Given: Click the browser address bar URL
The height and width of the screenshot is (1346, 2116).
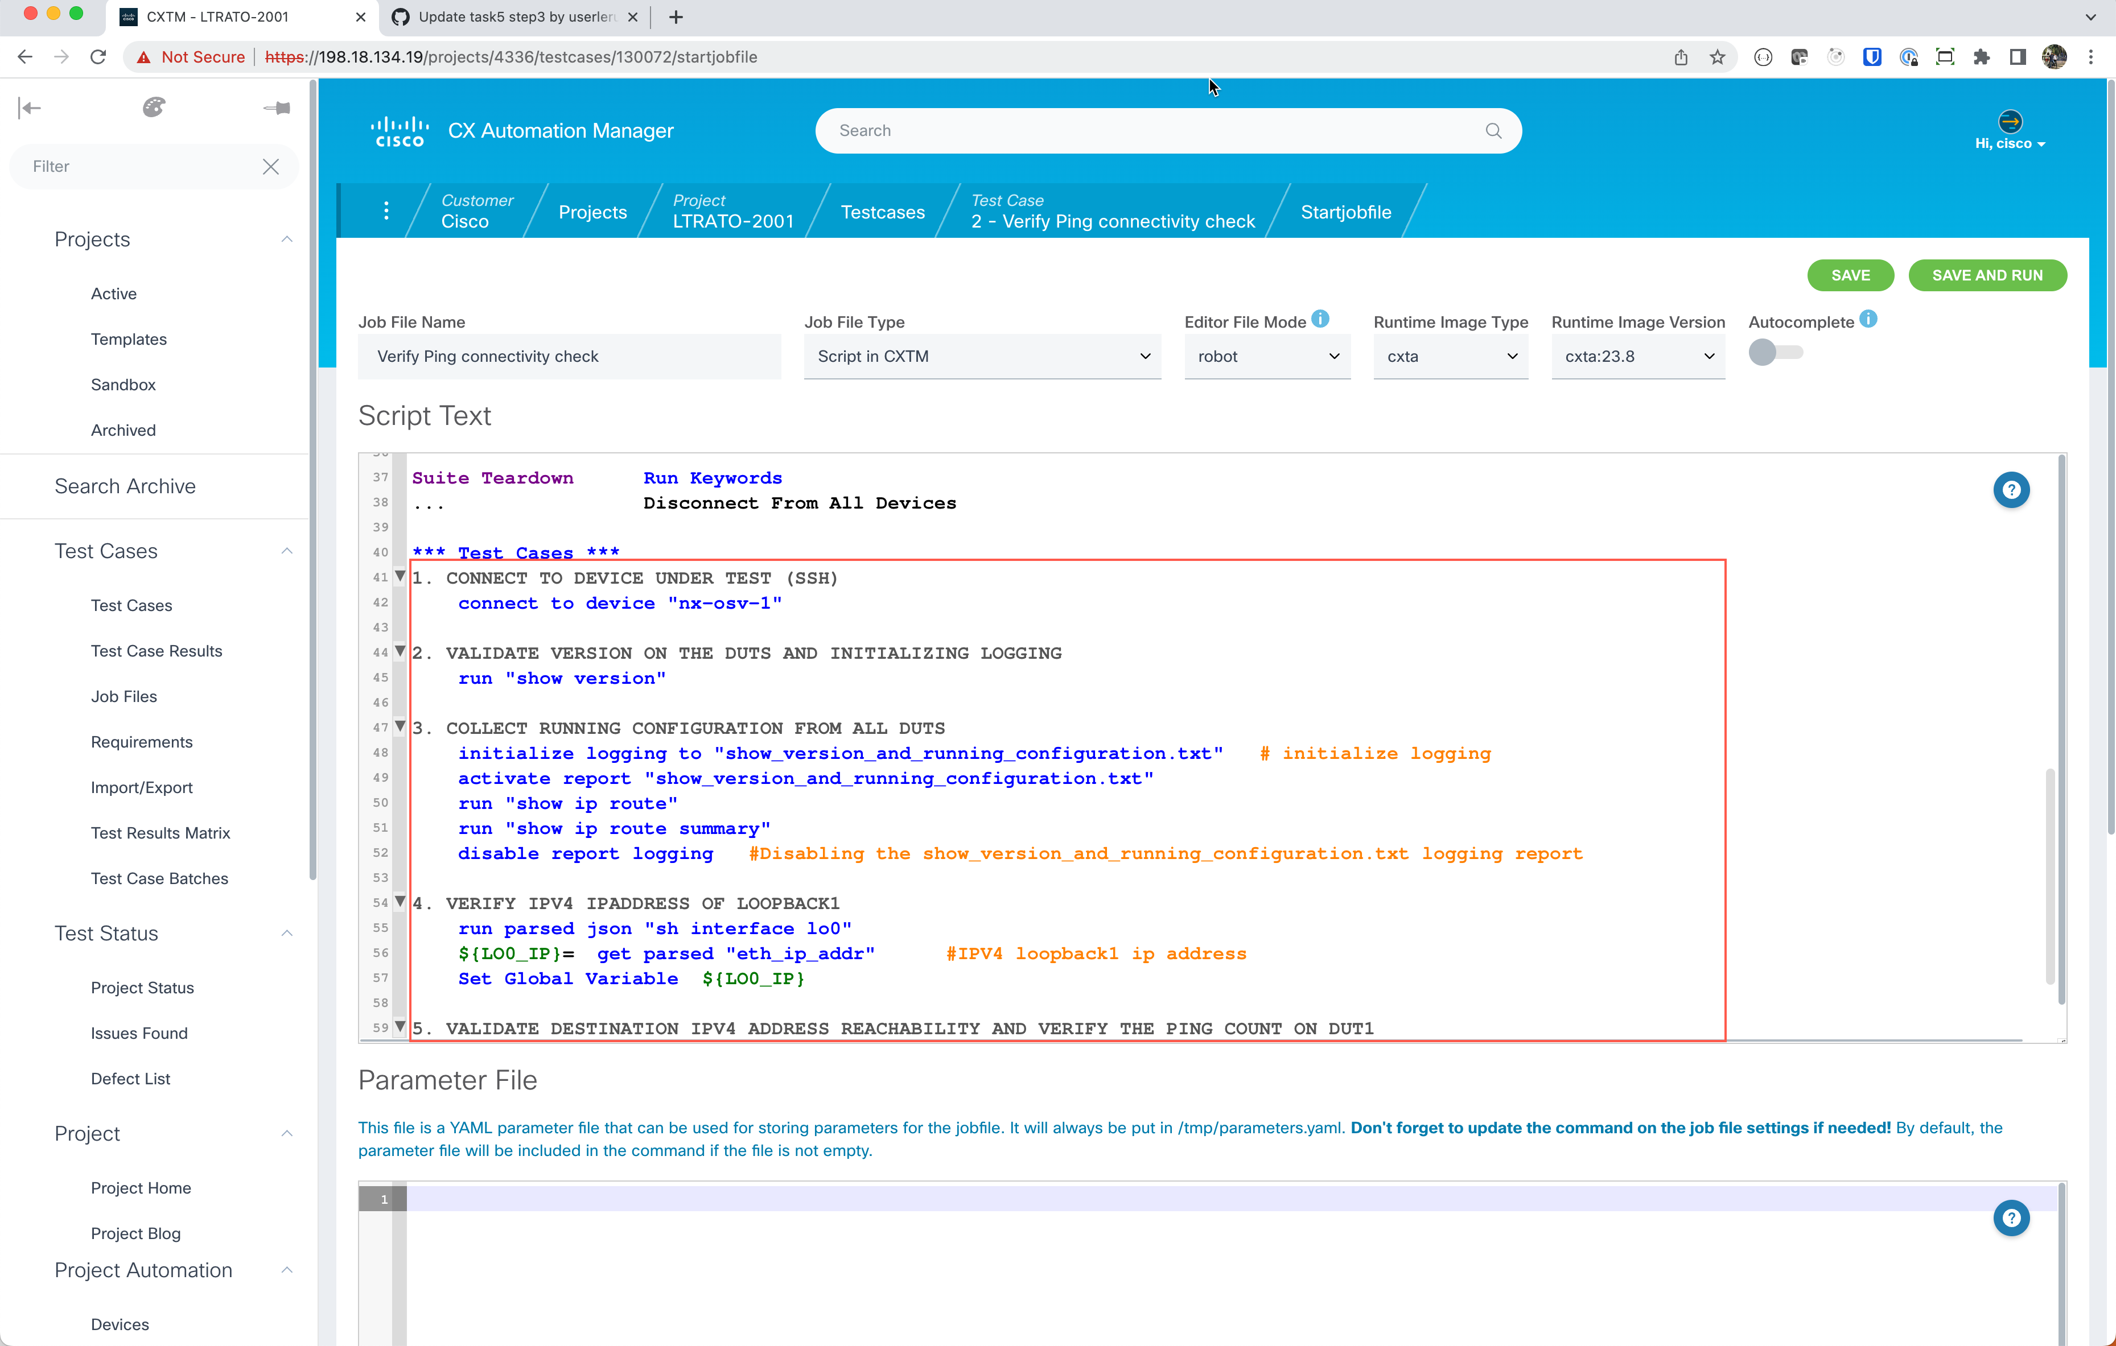Looking at the screenshot, I should [511, 57].
